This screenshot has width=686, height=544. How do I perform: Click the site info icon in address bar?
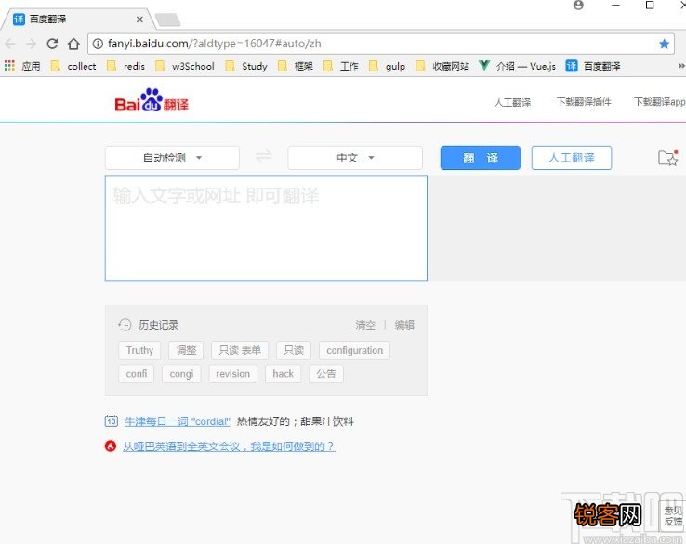pyautogui.click(x=98, y=44)
